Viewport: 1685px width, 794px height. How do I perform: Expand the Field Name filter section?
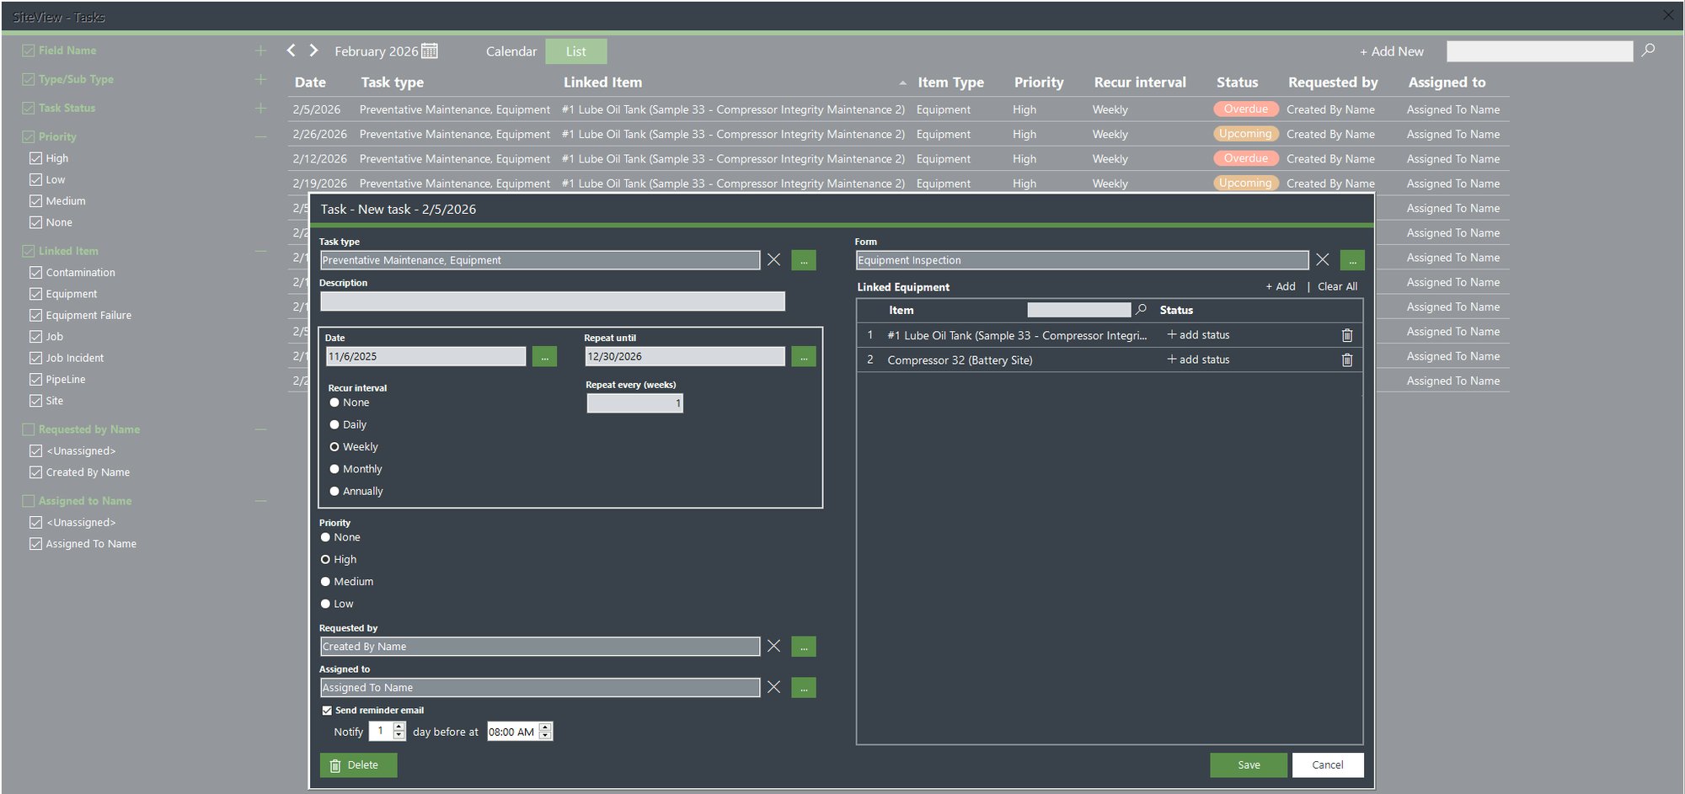click(260, 50)
